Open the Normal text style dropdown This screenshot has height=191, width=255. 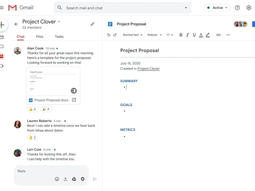(x=133, y=35)
